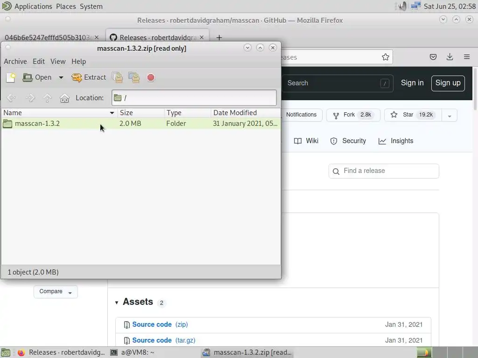This screenshot has height=358, width=478.
Task: Sort by Date Modified column header
Action: (246, 113)
